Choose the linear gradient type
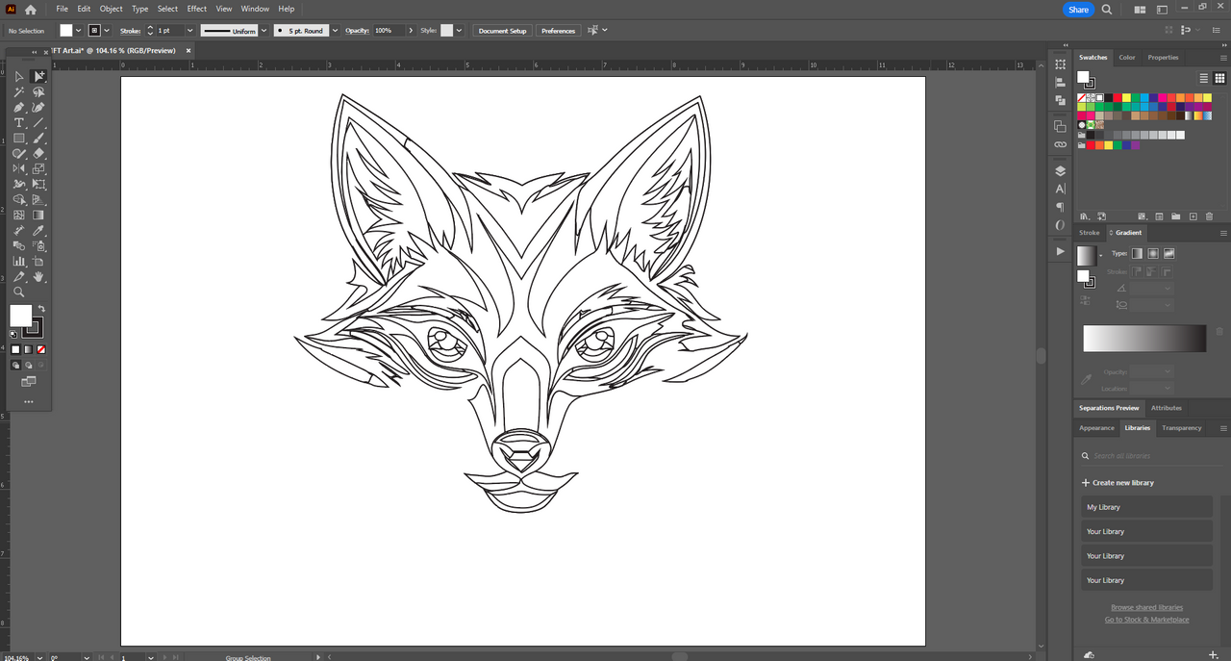Screen dimensions: 1231x661 point(1137,253)
